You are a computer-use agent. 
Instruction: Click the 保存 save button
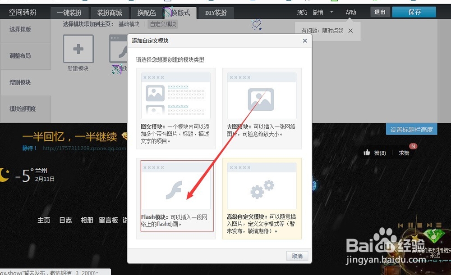(x=414, y=12)
